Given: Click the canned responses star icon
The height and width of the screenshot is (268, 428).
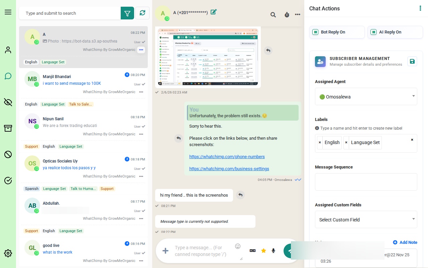Looking at the screenshot, I should (x=263, y=251).
